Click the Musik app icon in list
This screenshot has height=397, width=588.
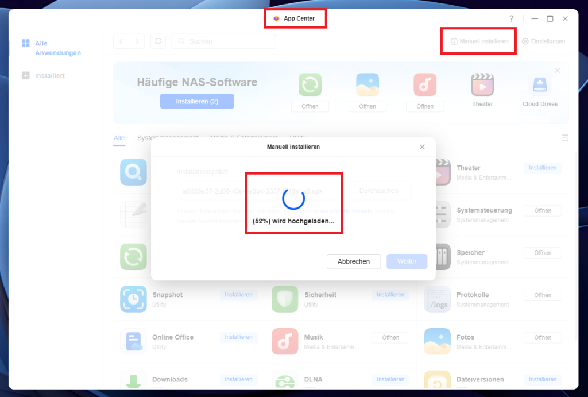tap(285, 341)
